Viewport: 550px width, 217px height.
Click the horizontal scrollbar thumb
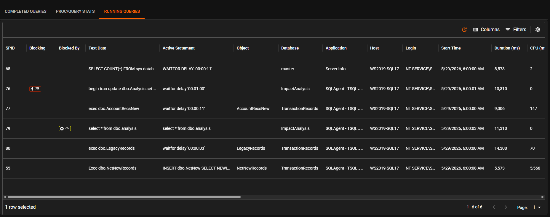tap(124, 197)
